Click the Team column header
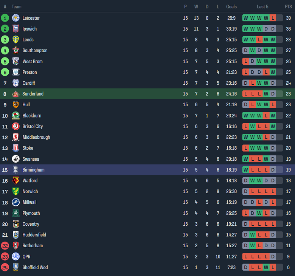This screenshot has height=276, width=295. pos(17,7)
